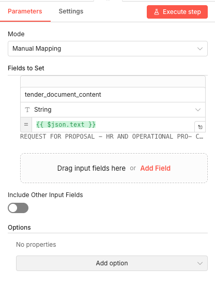Click the String type T icon
This screenshot has width=215, height=285.
[27, 110]
